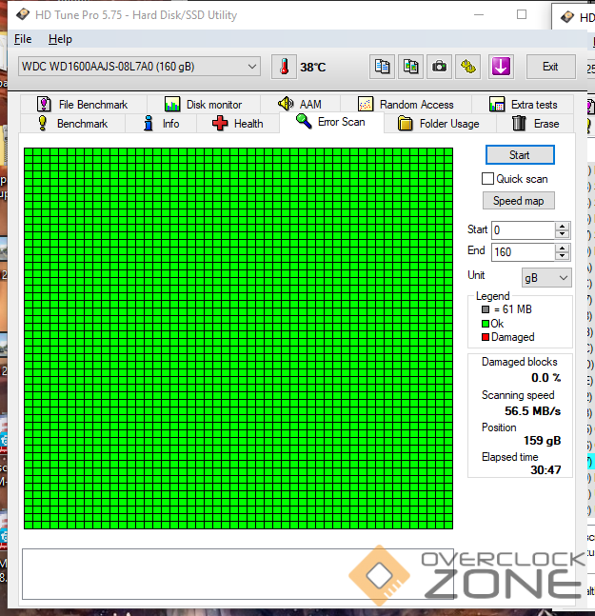This screenshot has height=616, width=595.
Task: Click the purple download arrow icon
Action: point(501,67)
